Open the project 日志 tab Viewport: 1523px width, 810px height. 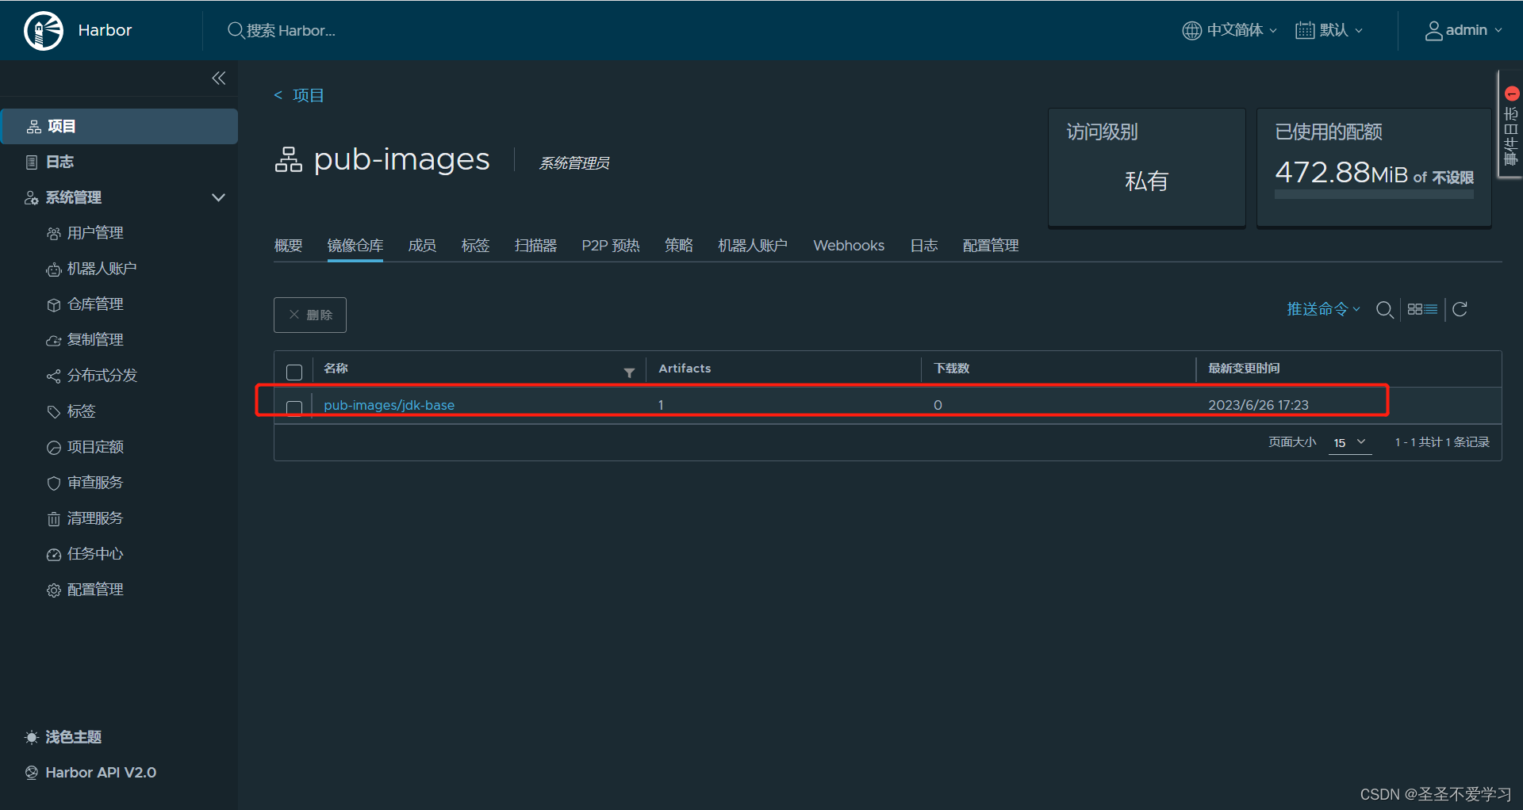[924, 246]
